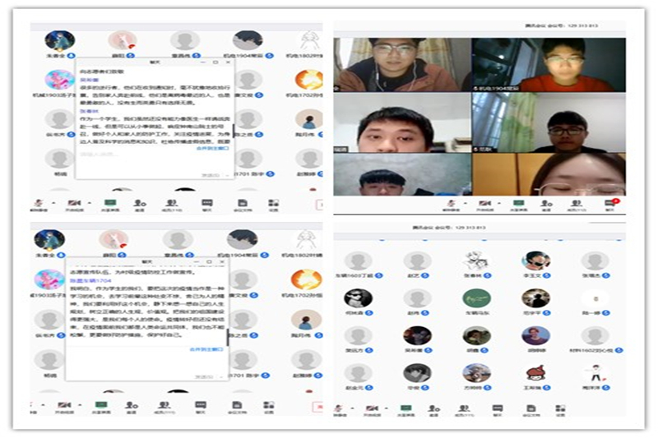Click scrollbar thumb in upper-left chat popup

pos(233,131)
